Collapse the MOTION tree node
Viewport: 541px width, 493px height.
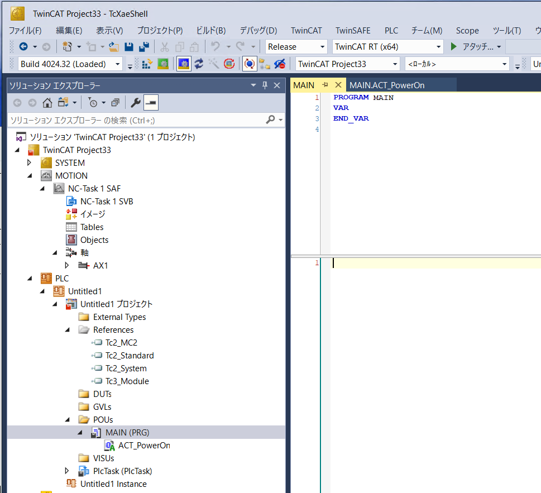[x=30, y=176]
